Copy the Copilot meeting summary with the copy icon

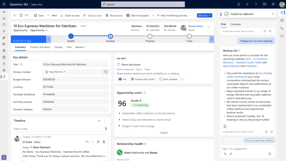coord(225,126)
